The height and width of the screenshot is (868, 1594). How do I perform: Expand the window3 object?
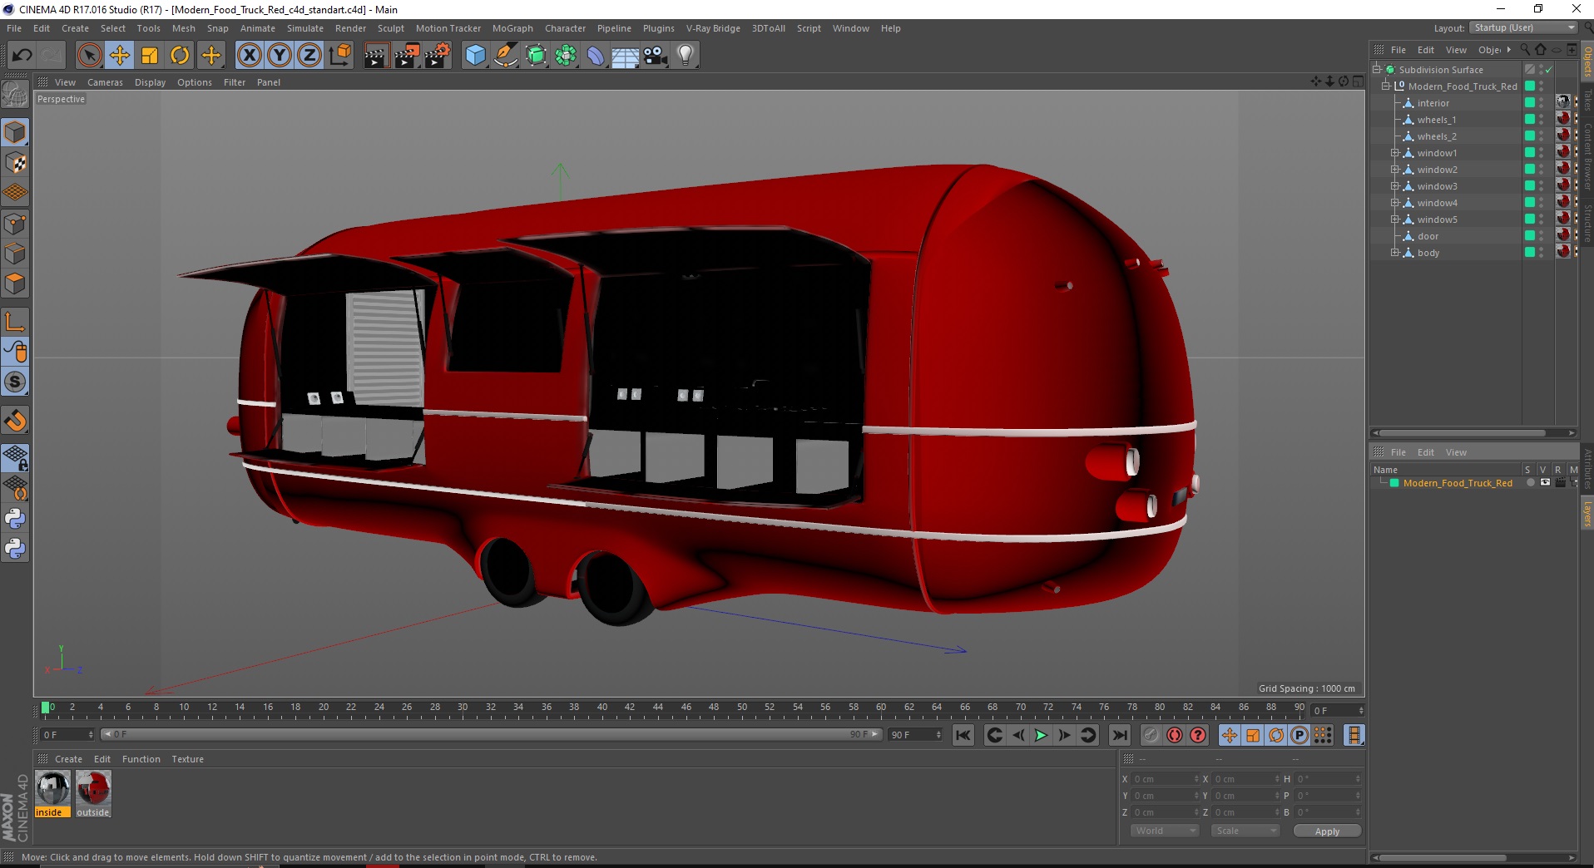click(1395, 186)
